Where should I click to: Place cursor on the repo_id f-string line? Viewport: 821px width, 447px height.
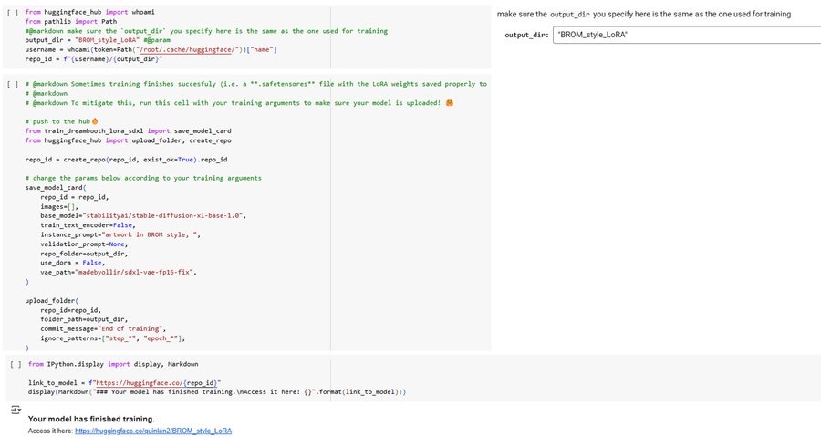click(94, 58)
